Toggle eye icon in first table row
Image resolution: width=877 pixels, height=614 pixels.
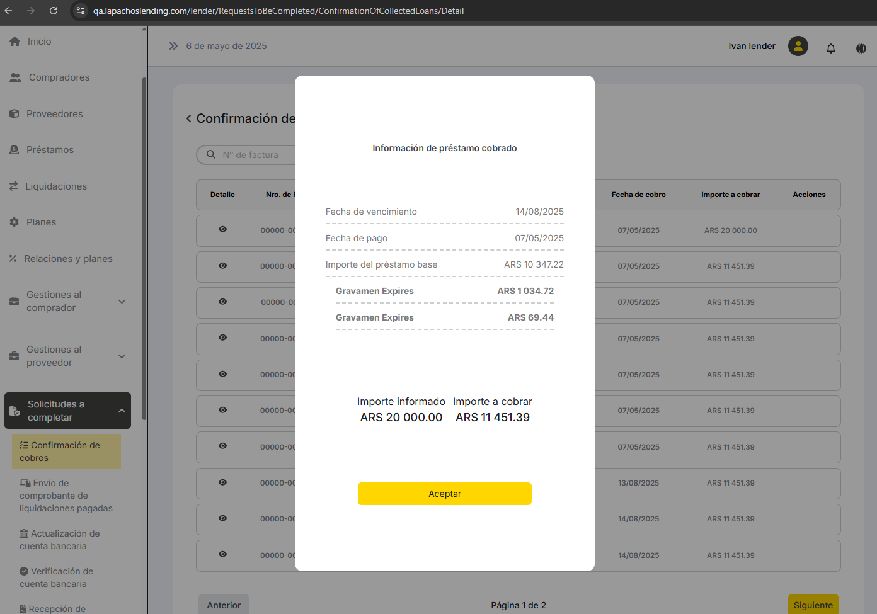[x=222, y=230]
